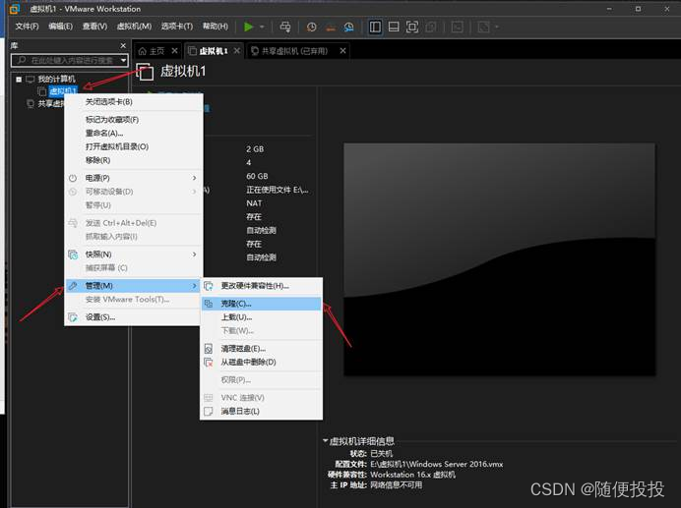Collapse the 我的计算机 tree node
This screenshot has width=681, height=508.
coord(19,79)
